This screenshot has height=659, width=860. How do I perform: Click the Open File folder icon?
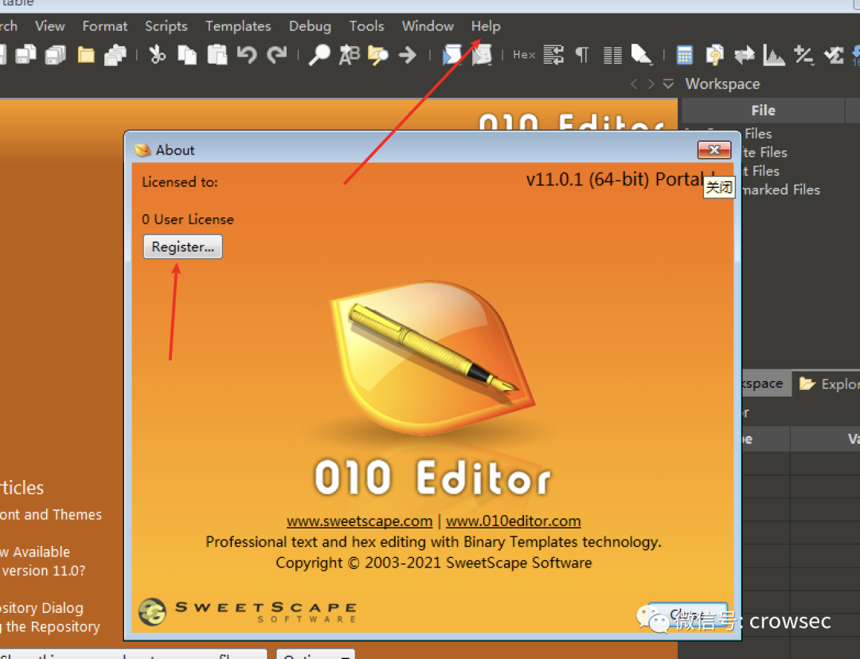[x=86, y=55]
